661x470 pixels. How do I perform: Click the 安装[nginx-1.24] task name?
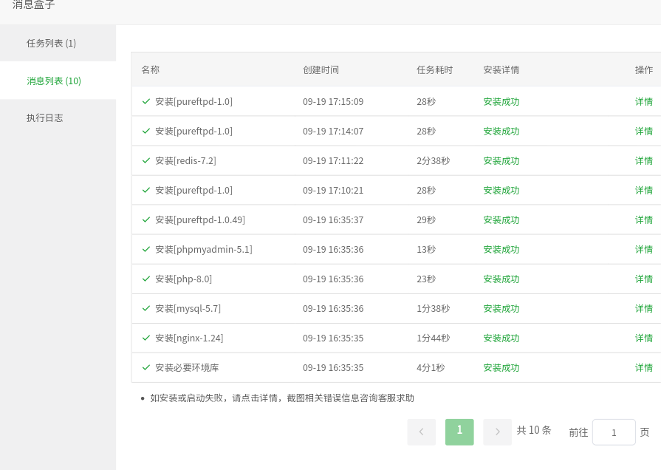click(x=189, y=338)
